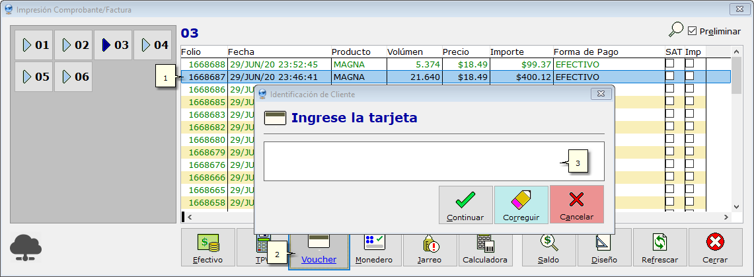The width and height of the screenshot is (754, 277).
Task: Click the magnifying glass search icon
Action: 676,30
